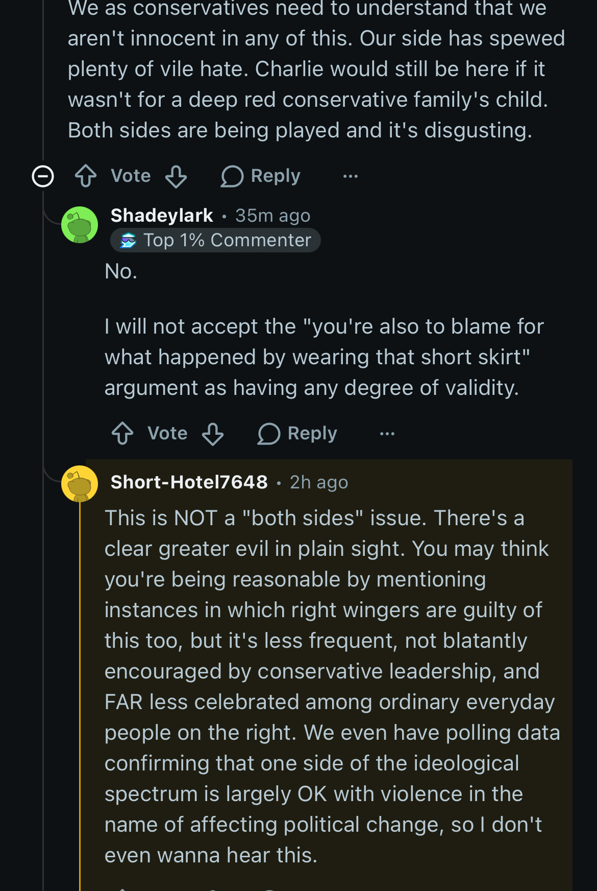Open more options for the top comment
The height and width of the screenshot is (891, 597).
351,176
